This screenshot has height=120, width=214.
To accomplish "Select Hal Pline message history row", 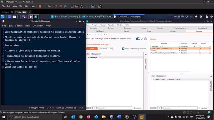I will (x=181, y=53).
